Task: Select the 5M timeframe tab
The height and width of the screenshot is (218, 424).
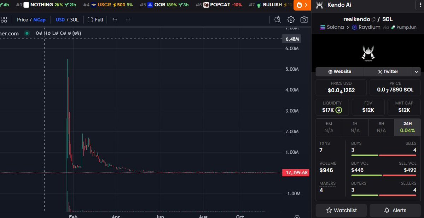Action: [329, 127]
